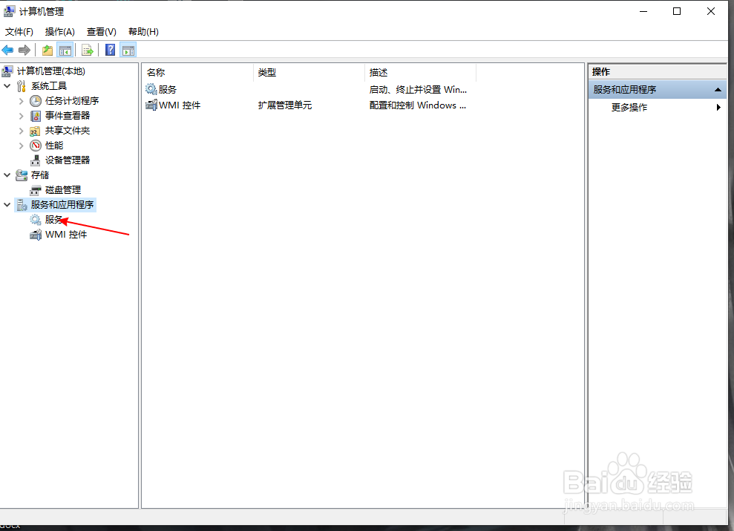
Task: Expand the 任务计划程序 tree node
Action: point(21,100)
